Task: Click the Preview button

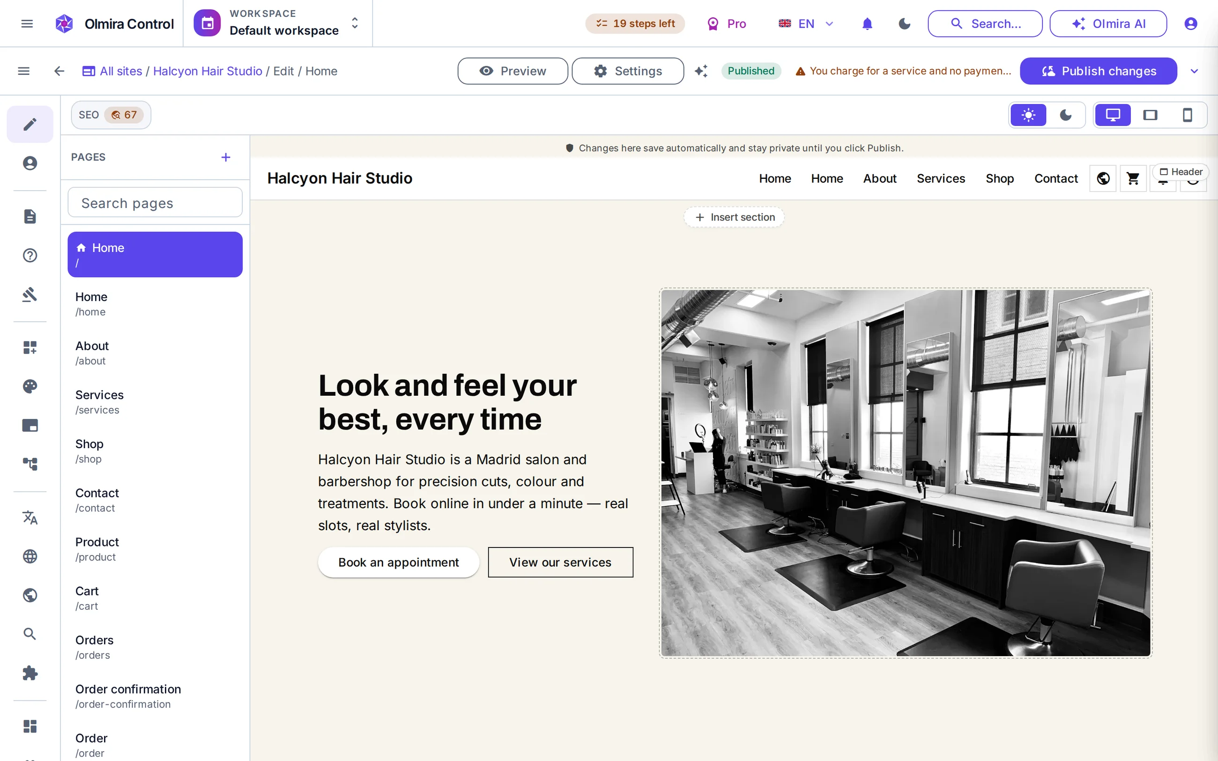Action: pyautogui.click(x=512, y=71)
